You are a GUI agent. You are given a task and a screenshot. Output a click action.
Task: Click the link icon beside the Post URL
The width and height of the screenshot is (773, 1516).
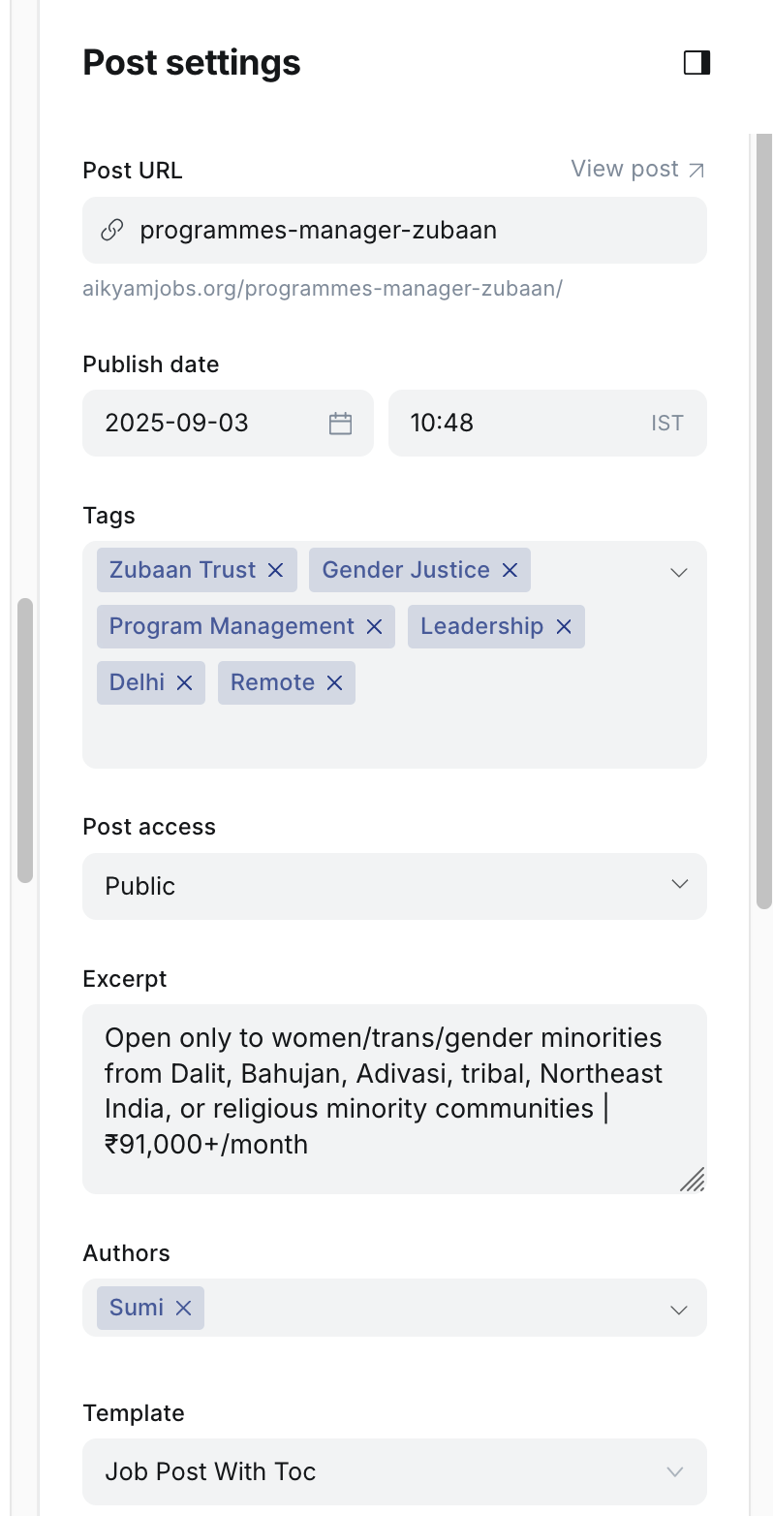(x=112, y=230)
